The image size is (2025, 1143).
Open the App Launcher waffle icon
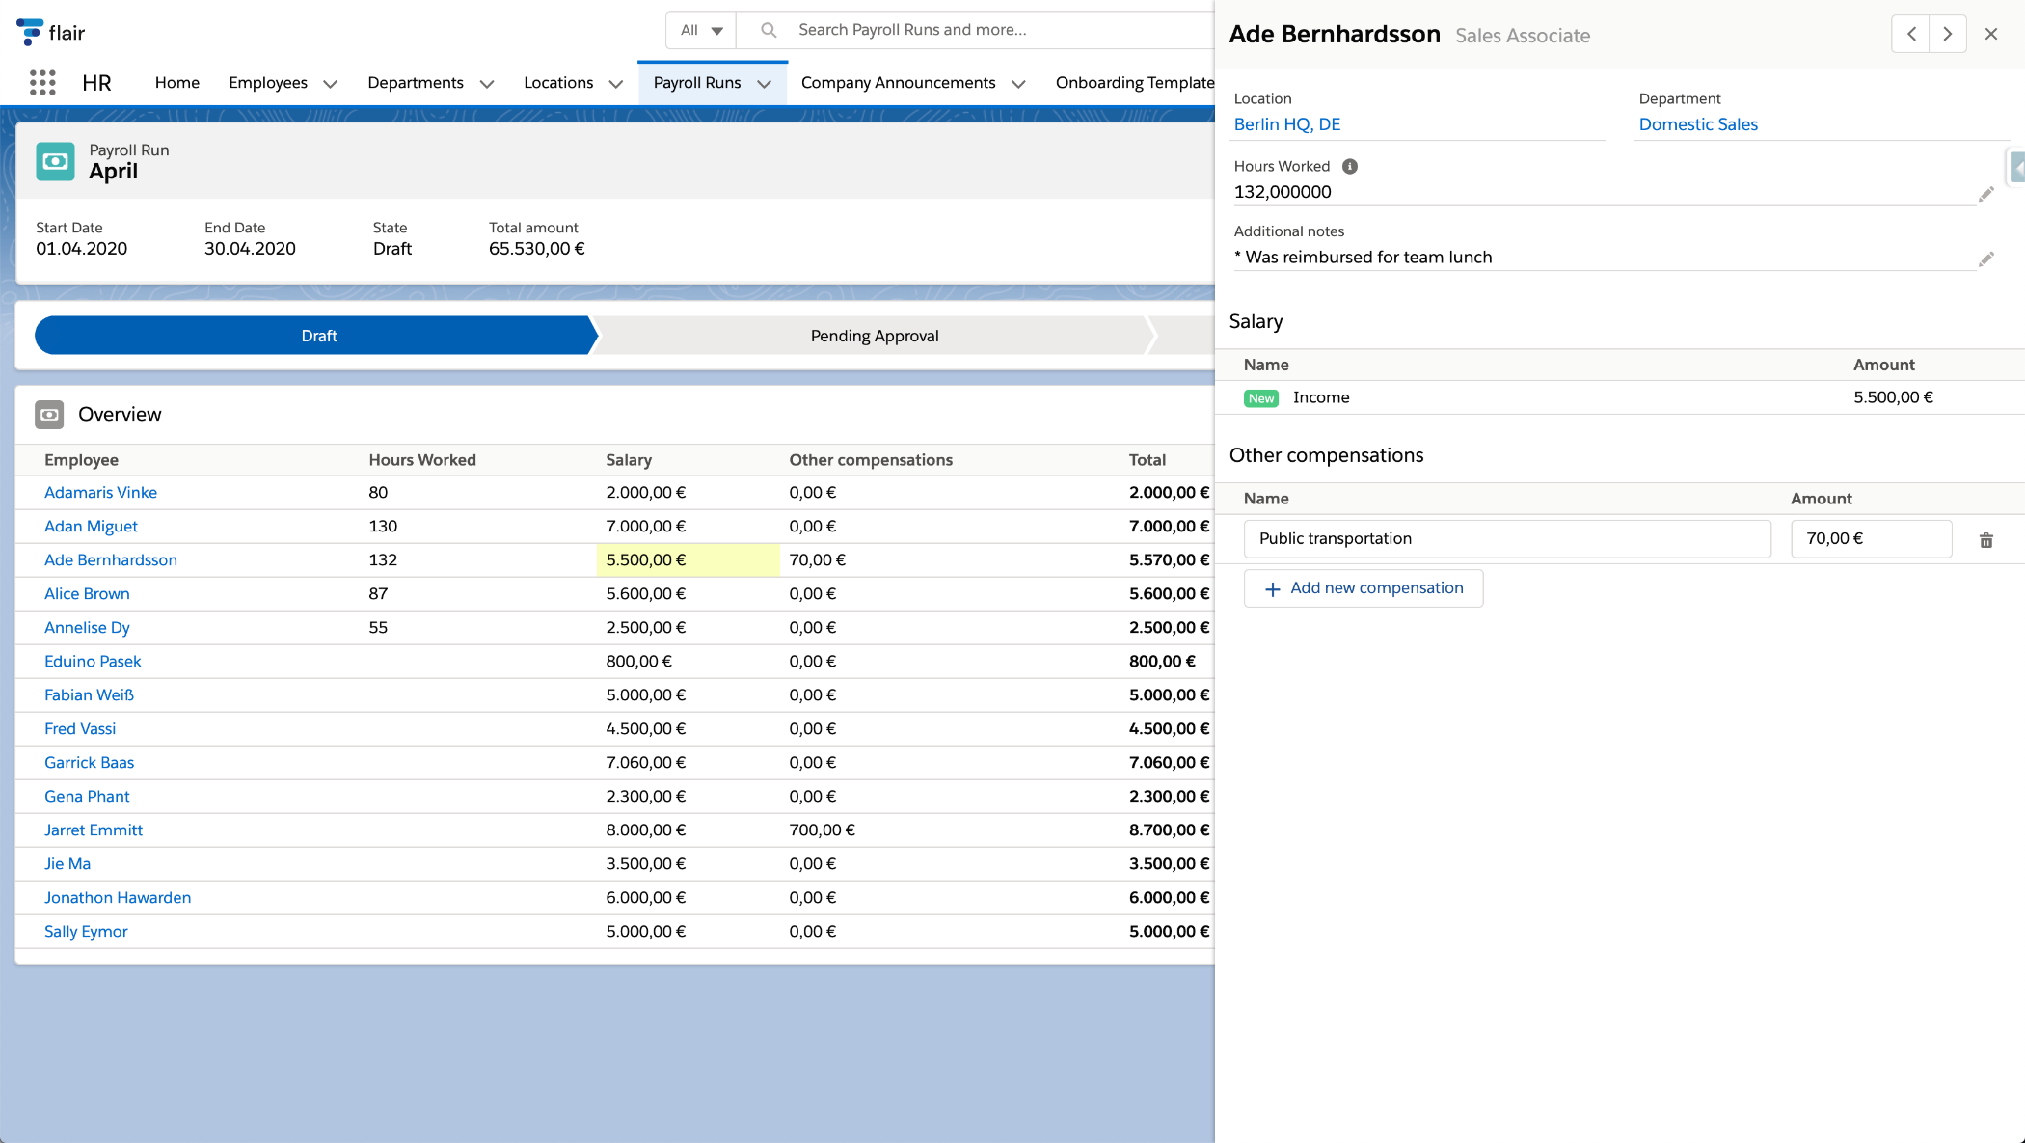tap(42, 83)
